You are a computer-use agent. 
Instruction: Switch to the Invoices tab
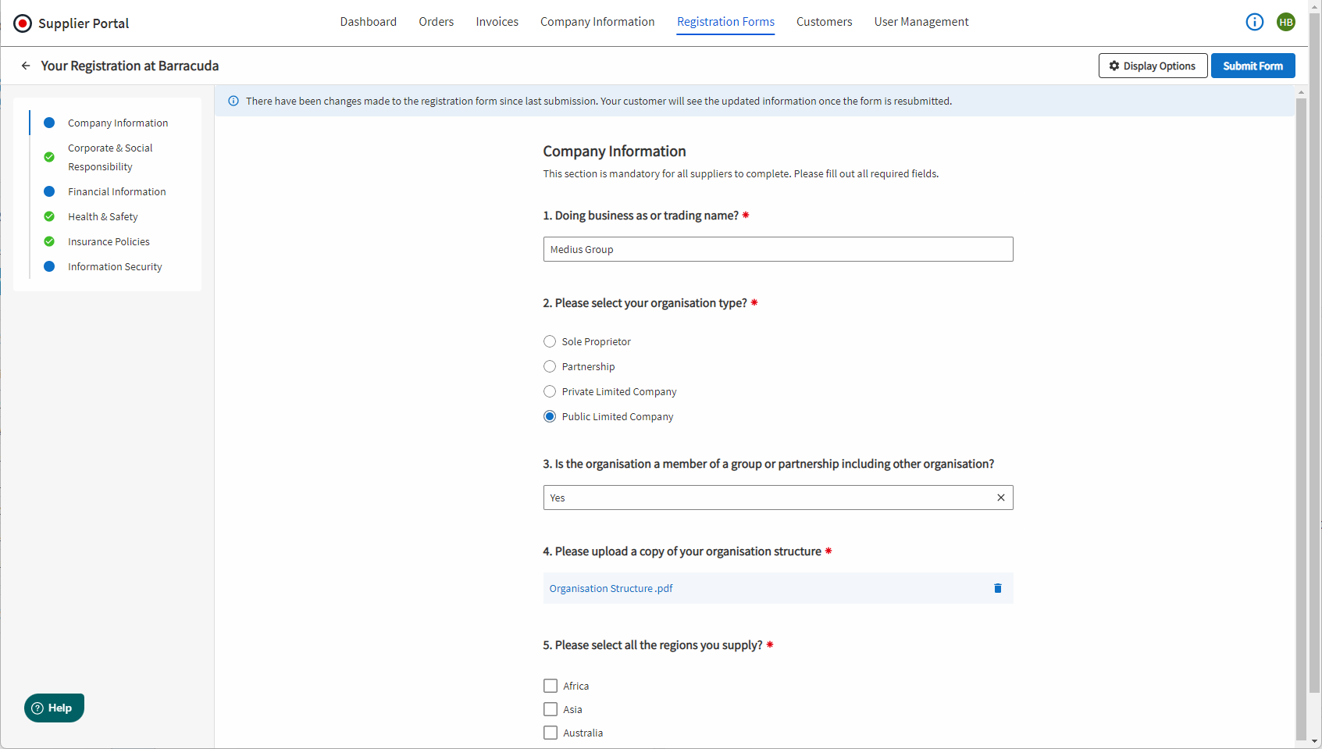pyautogui.click(x=497, y=21)
